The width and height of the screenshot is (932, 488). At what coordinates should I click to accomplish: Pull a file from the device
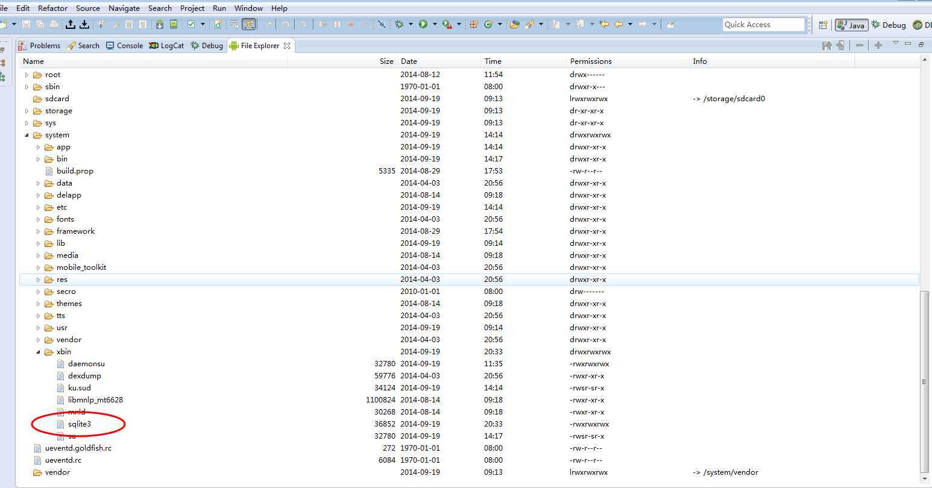[x=827, y=45]
